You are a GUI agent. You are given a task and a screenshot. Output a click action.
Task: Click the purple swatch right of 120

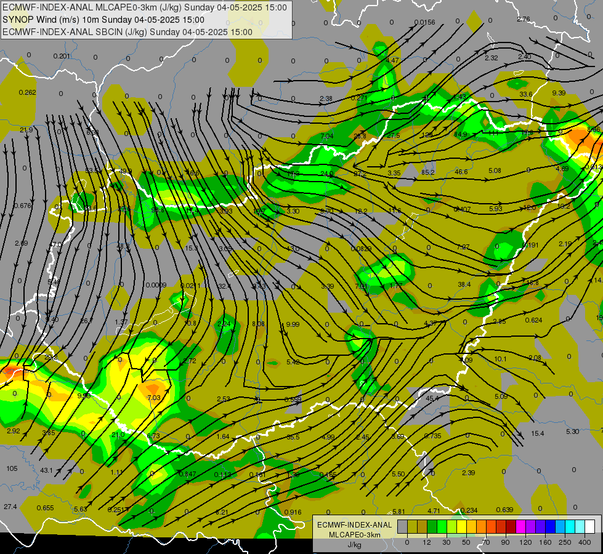[531, 526]
